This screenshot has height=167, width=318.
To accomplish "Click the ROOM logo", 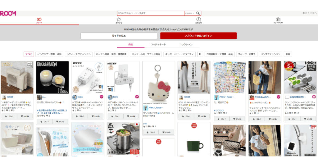I will pos(8,13).
